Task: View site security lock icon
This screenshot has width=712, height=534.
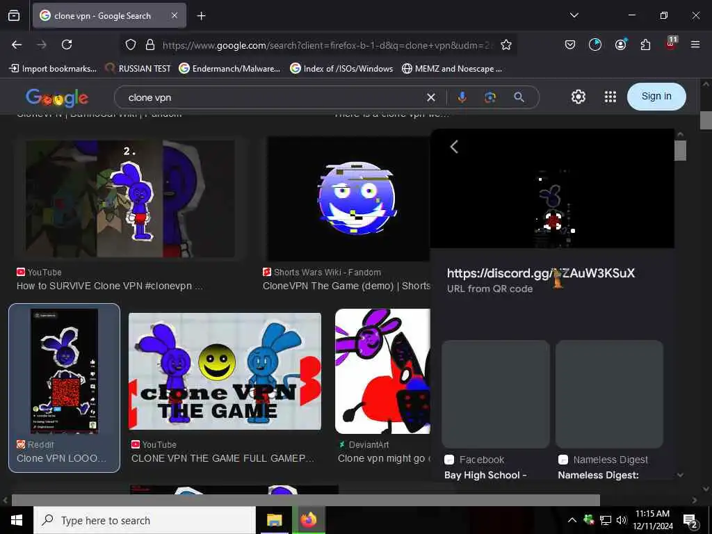Action: tap(150, 45)
